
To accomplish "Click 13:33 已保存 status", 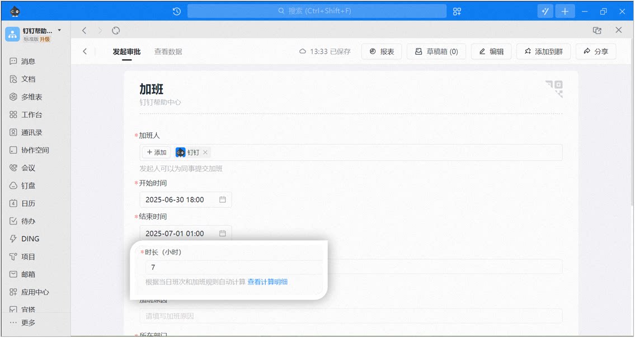I will [x=325, y=51].
